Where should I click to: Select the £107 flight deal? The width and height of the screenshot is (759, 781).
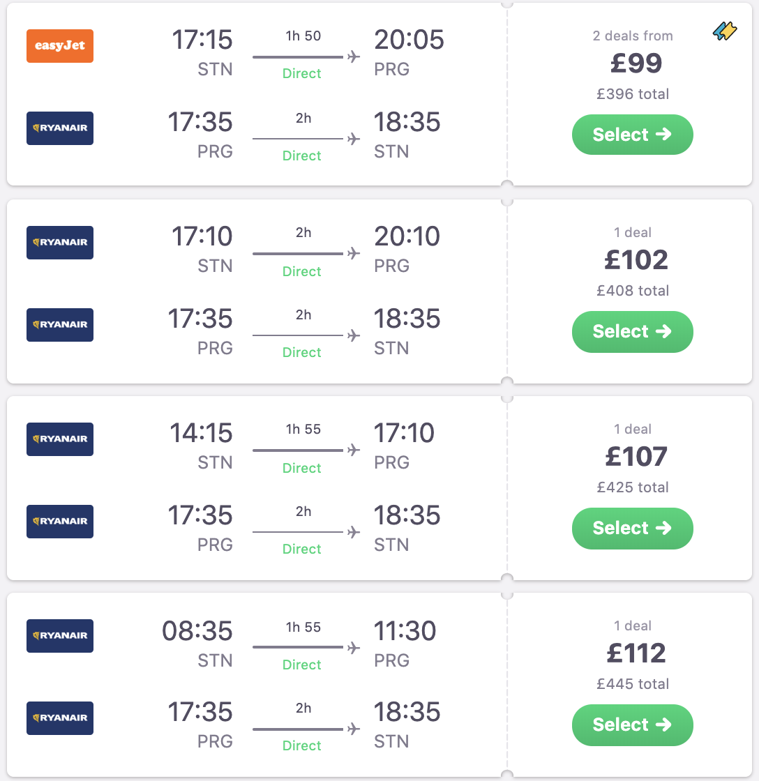(x=632, y=528)
